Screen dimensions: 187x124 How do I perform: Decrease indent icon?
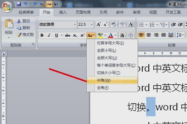[173, 25]
